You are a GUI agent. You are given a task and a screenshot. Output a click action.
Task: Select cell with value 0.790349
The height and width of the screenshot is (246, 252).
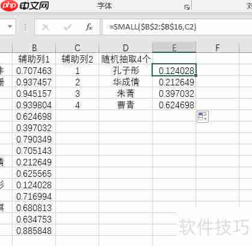[34, 139]
